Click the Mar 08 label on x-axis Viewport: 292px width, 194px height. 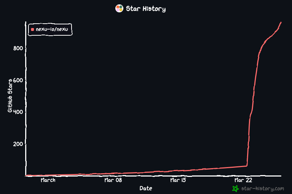click(x=113, y=180)
